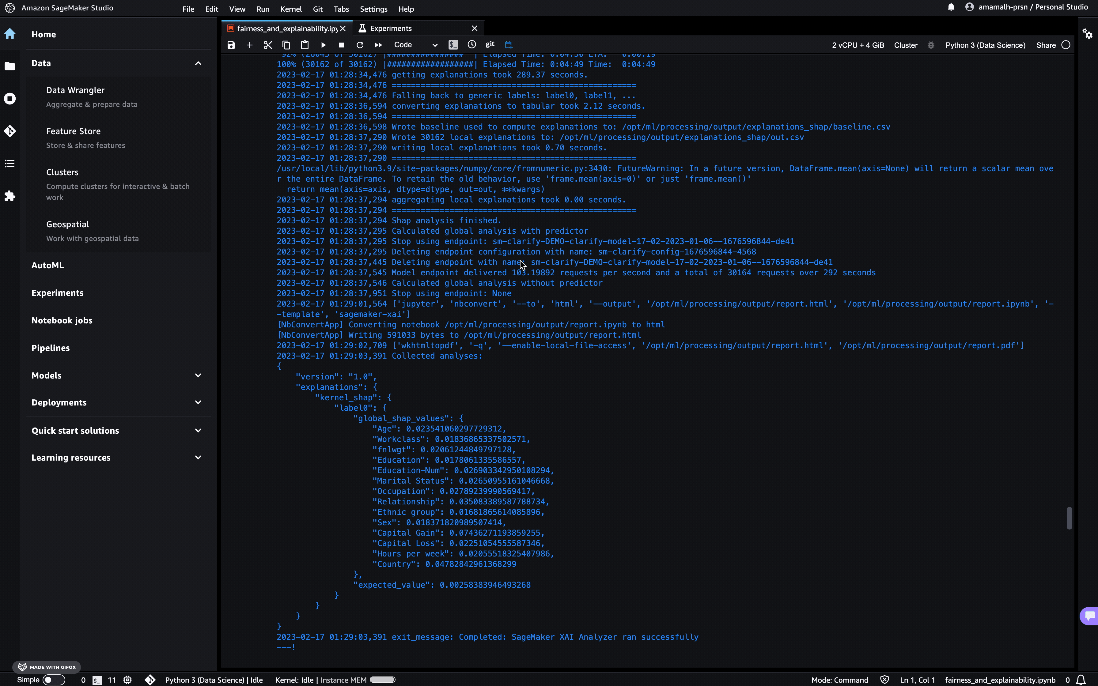
Task: Run the selected cell
Action: click(323, 45)
